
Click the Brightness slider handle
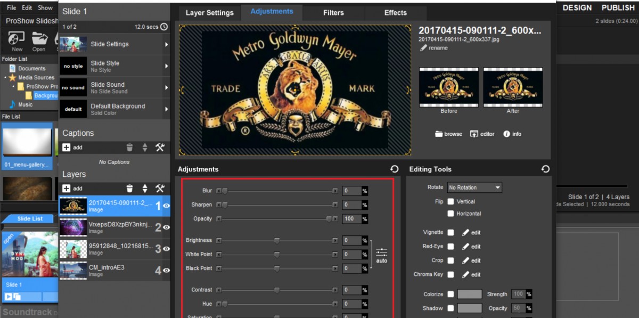[x=277, y=240]
